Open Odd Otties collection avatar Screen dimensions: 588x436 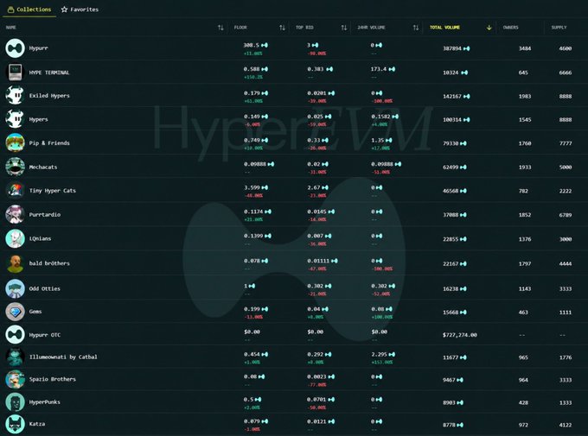pos(15,288)
